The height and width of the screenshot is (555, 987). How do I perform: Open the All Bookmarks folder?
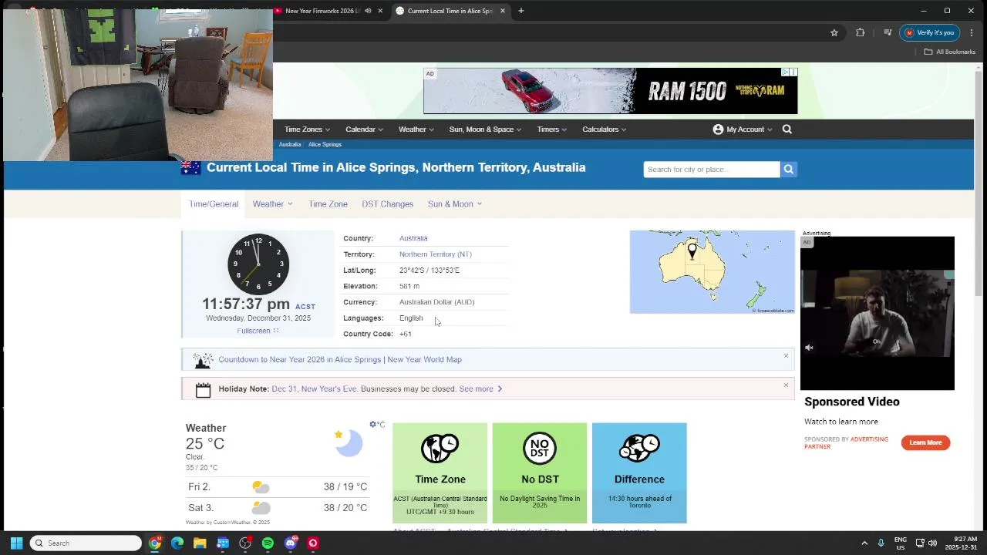950,52
